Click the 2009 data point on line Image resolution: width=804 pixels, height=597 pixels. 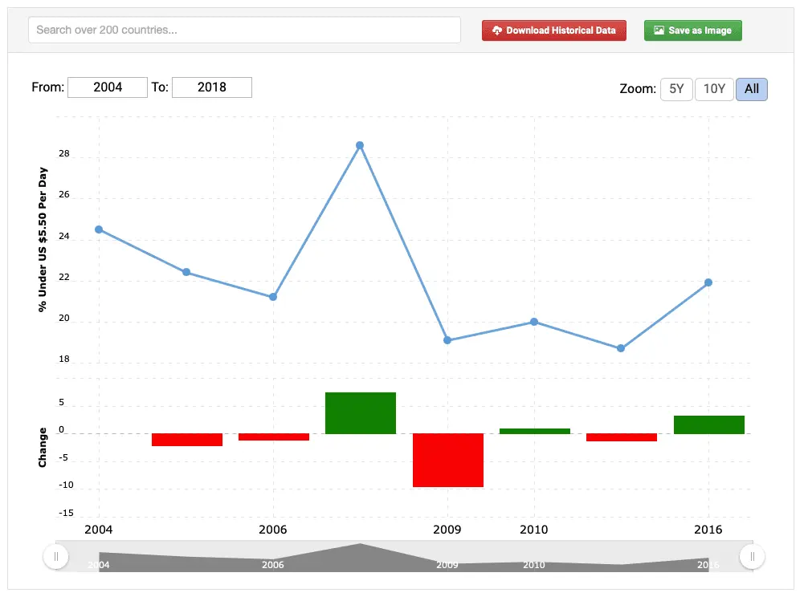click(447, 340)
